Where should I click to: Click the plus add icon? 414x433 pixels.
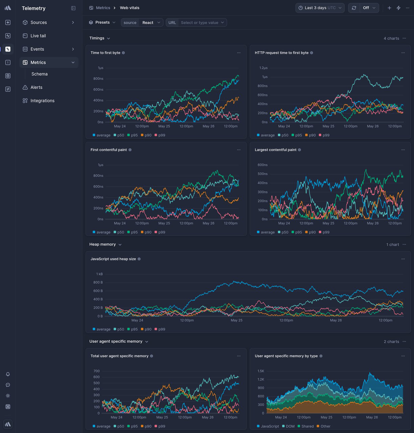[x=389, y=8]
